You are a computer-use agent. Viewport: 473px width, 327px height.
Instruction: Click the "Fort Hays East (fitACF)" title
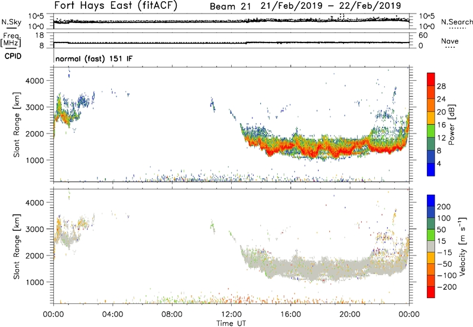click(116, 5)
